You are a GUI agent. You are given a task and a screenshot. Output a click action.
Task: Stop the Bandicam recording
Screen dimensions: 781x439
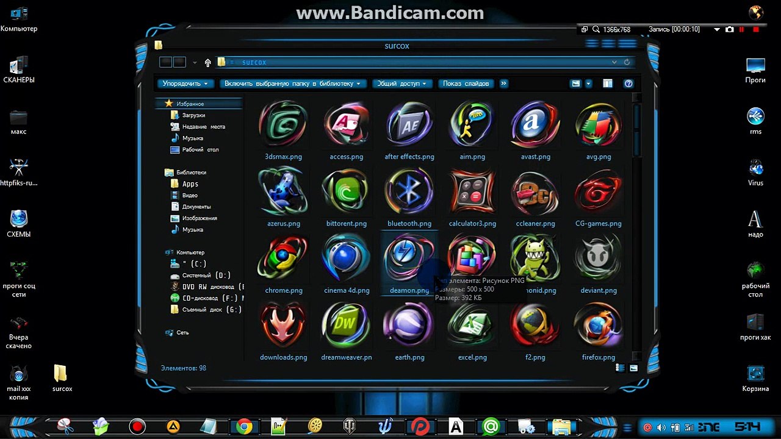(x=756, y=29)
